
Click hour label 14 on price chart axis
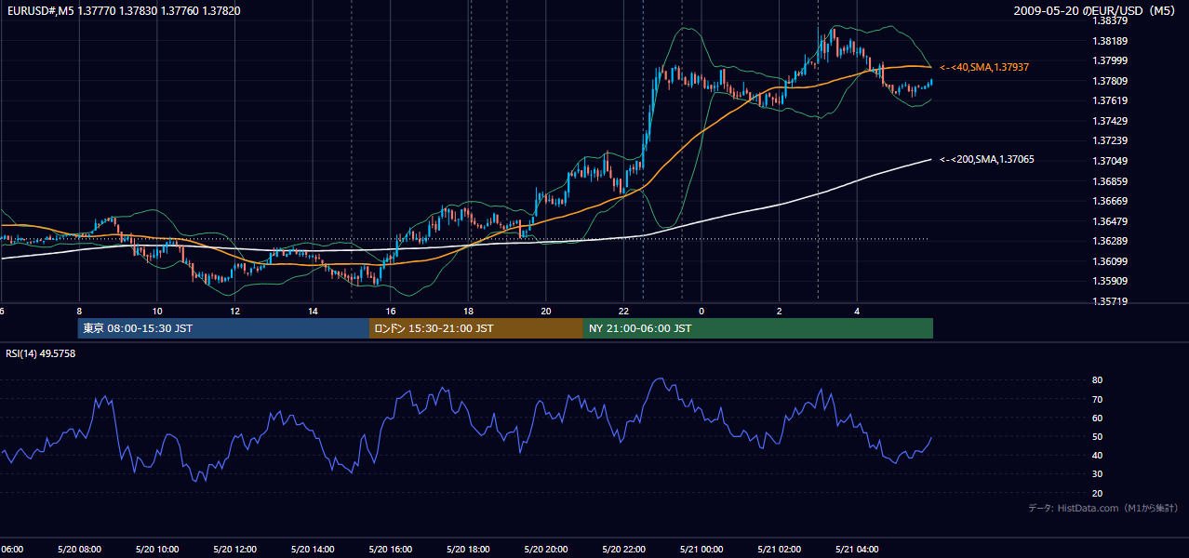(x=313, y=311)
